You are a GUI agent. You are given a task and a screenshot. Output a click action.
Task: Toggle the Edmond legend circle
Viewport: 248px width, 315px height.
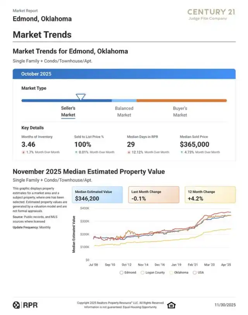click(x=122, y=273)
